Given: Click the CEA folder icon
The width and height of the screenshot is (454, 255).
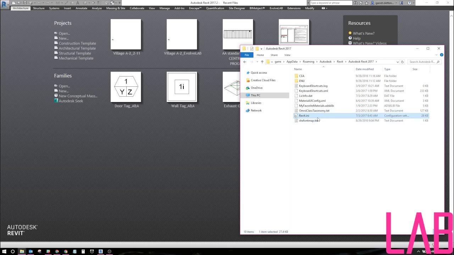Looking at the screenshot, I should click(x=296, y=76).
